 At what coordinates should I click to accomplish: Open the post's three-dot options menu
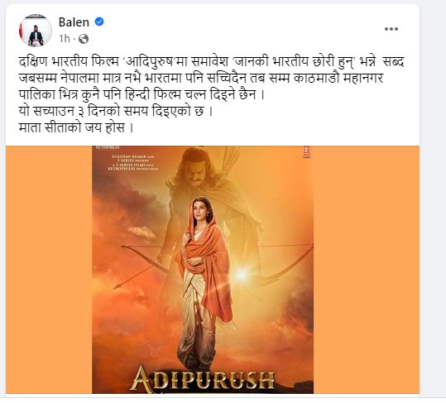391,29
